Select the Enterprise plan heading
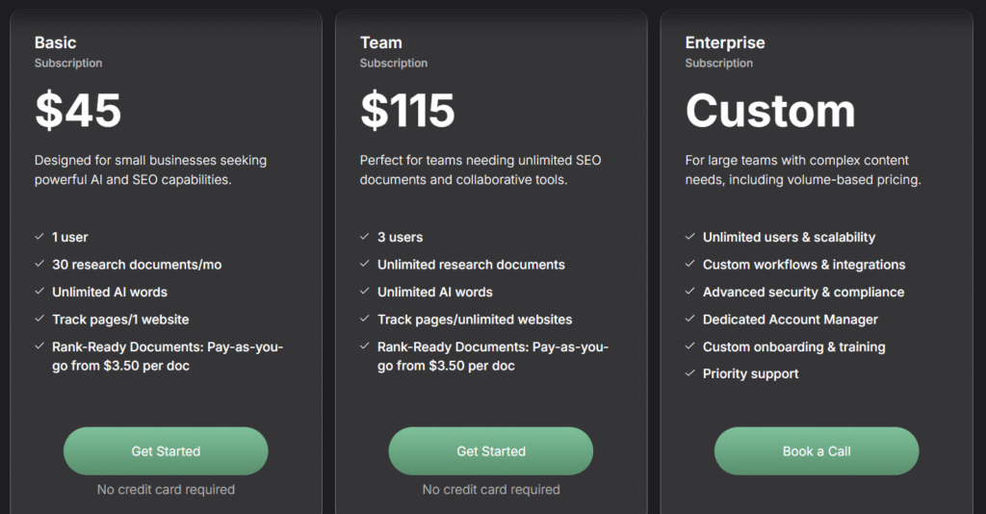Viewport: 986px width, 514px height. click(725, 42)
